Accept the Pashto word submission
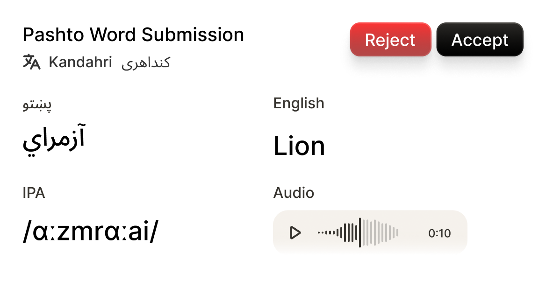This screenshot has height=295, width=546. 480,40
